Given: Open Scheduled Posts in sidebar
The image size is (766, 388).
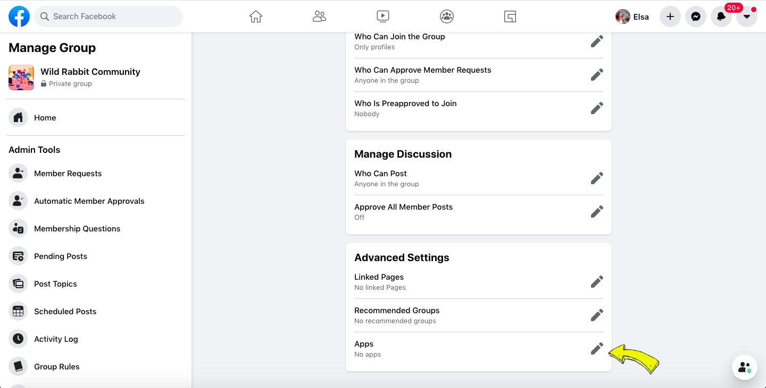Looking at the screenshot, I should click(96, 312).
